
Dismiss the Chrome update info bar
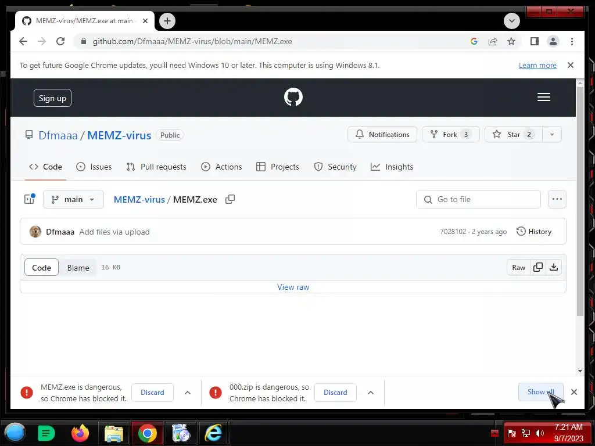[x=571, y=65]
